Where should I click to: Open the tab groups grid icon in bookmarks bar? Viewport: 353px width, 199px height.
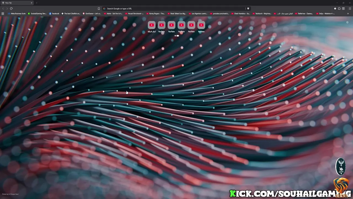coord(3,14)
